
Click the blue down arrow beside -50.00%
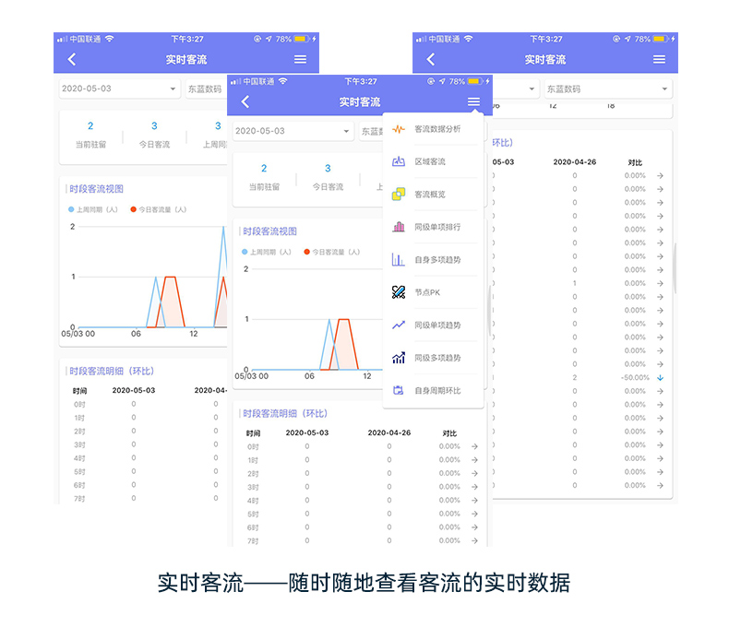click(x=660, y=378)
